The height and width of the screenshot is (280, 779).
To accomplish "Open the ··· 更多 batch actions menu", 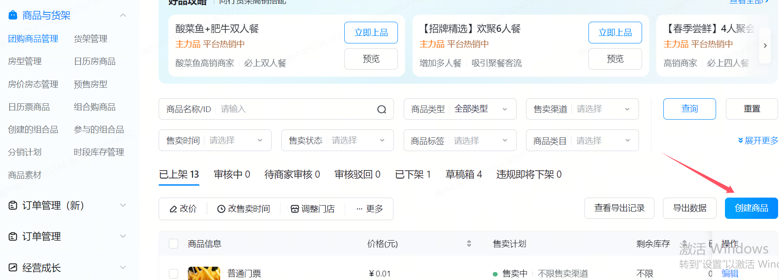I will pyautogui.click(x=370, y=209).
